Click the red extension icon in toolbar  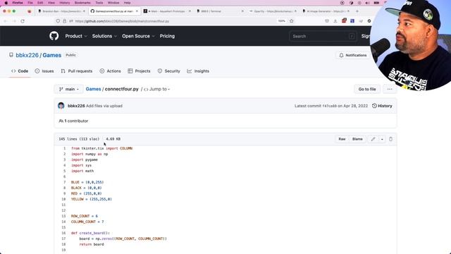344,20
